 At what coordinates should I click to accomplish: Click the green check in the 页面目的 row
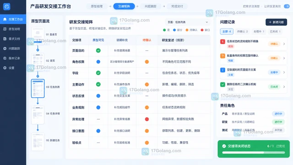pos(98,50)
